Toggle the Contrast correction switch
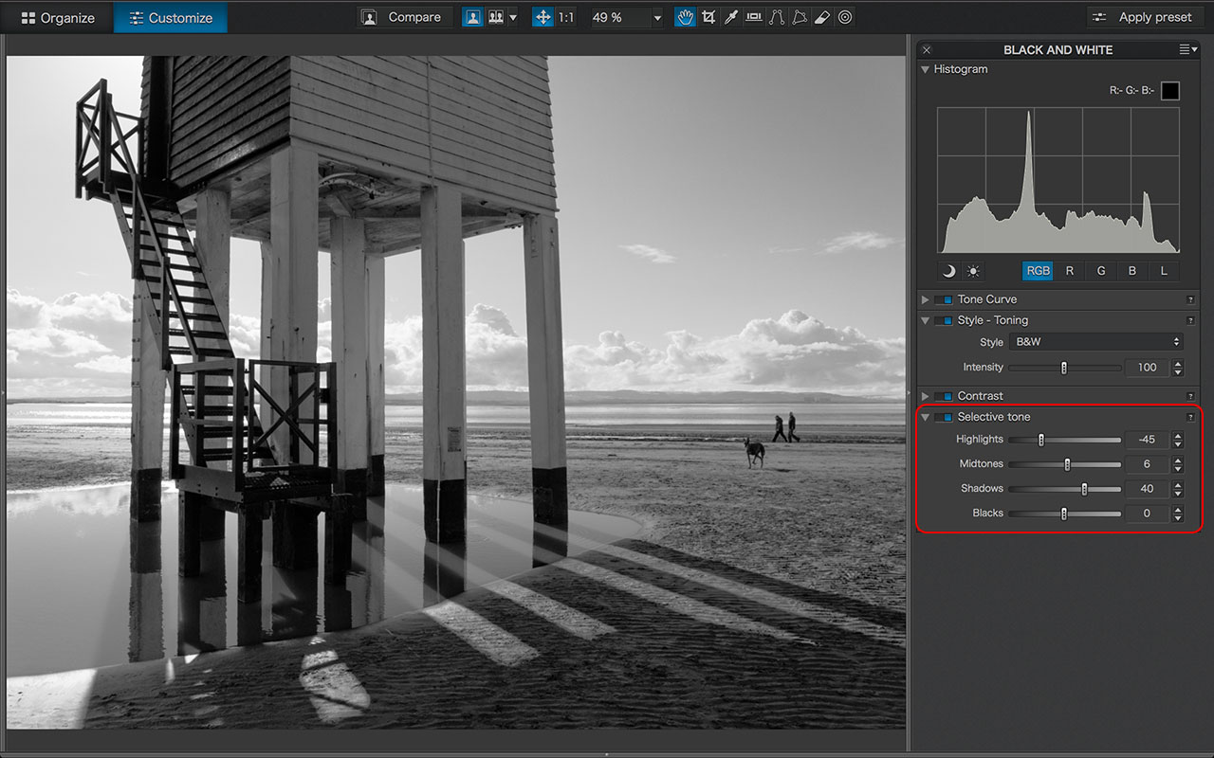This screenshot has height=758, width=1214. [x=943, y=396]
